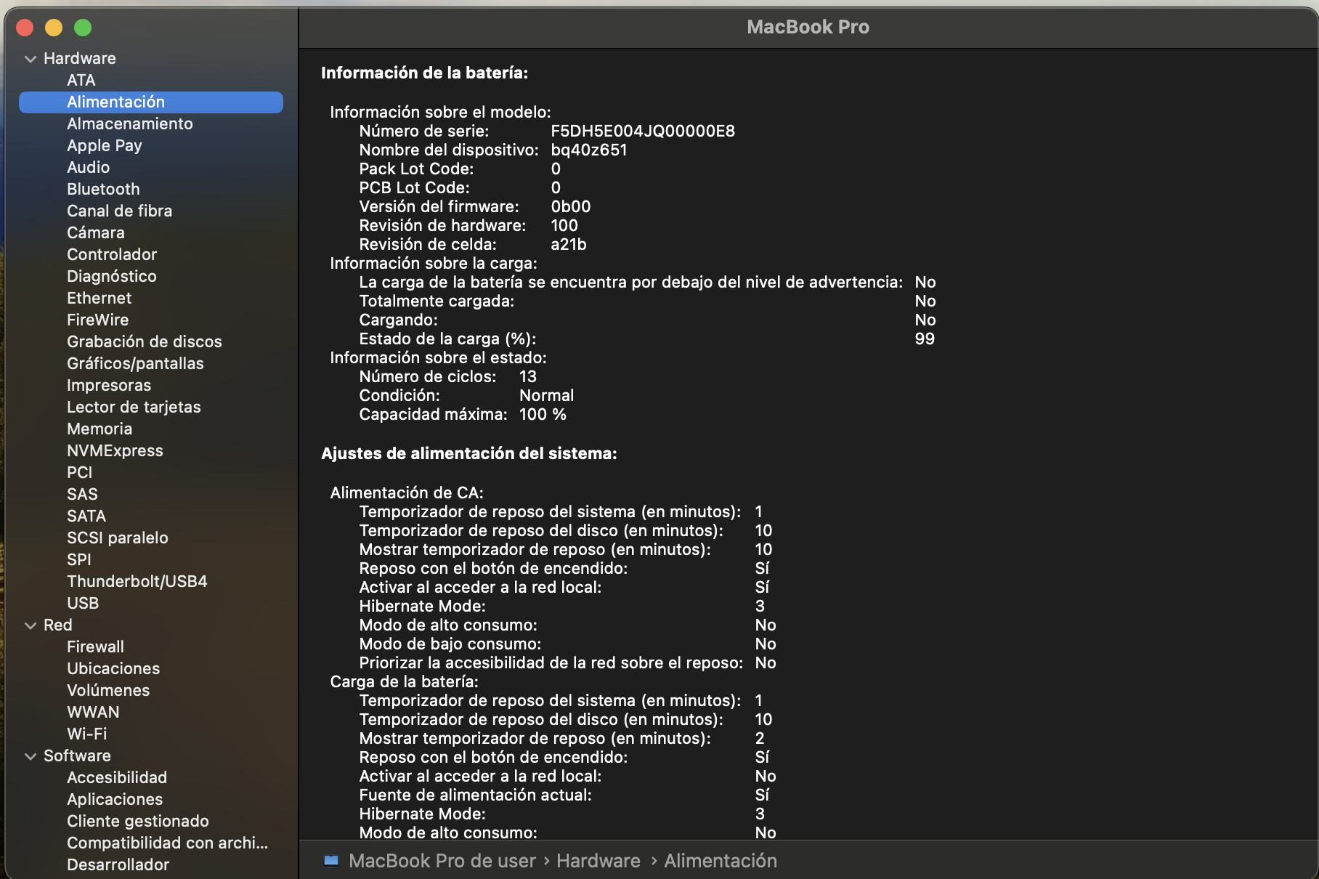
Task: Click cell revision value a21b
Action: (569, 244)
